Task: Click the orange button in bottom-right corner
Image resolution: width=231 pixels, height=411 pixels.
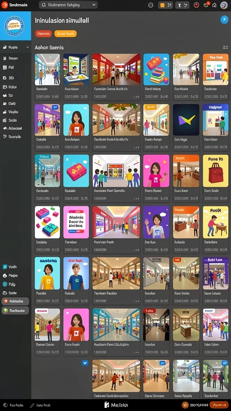Action: click(219, 405)
